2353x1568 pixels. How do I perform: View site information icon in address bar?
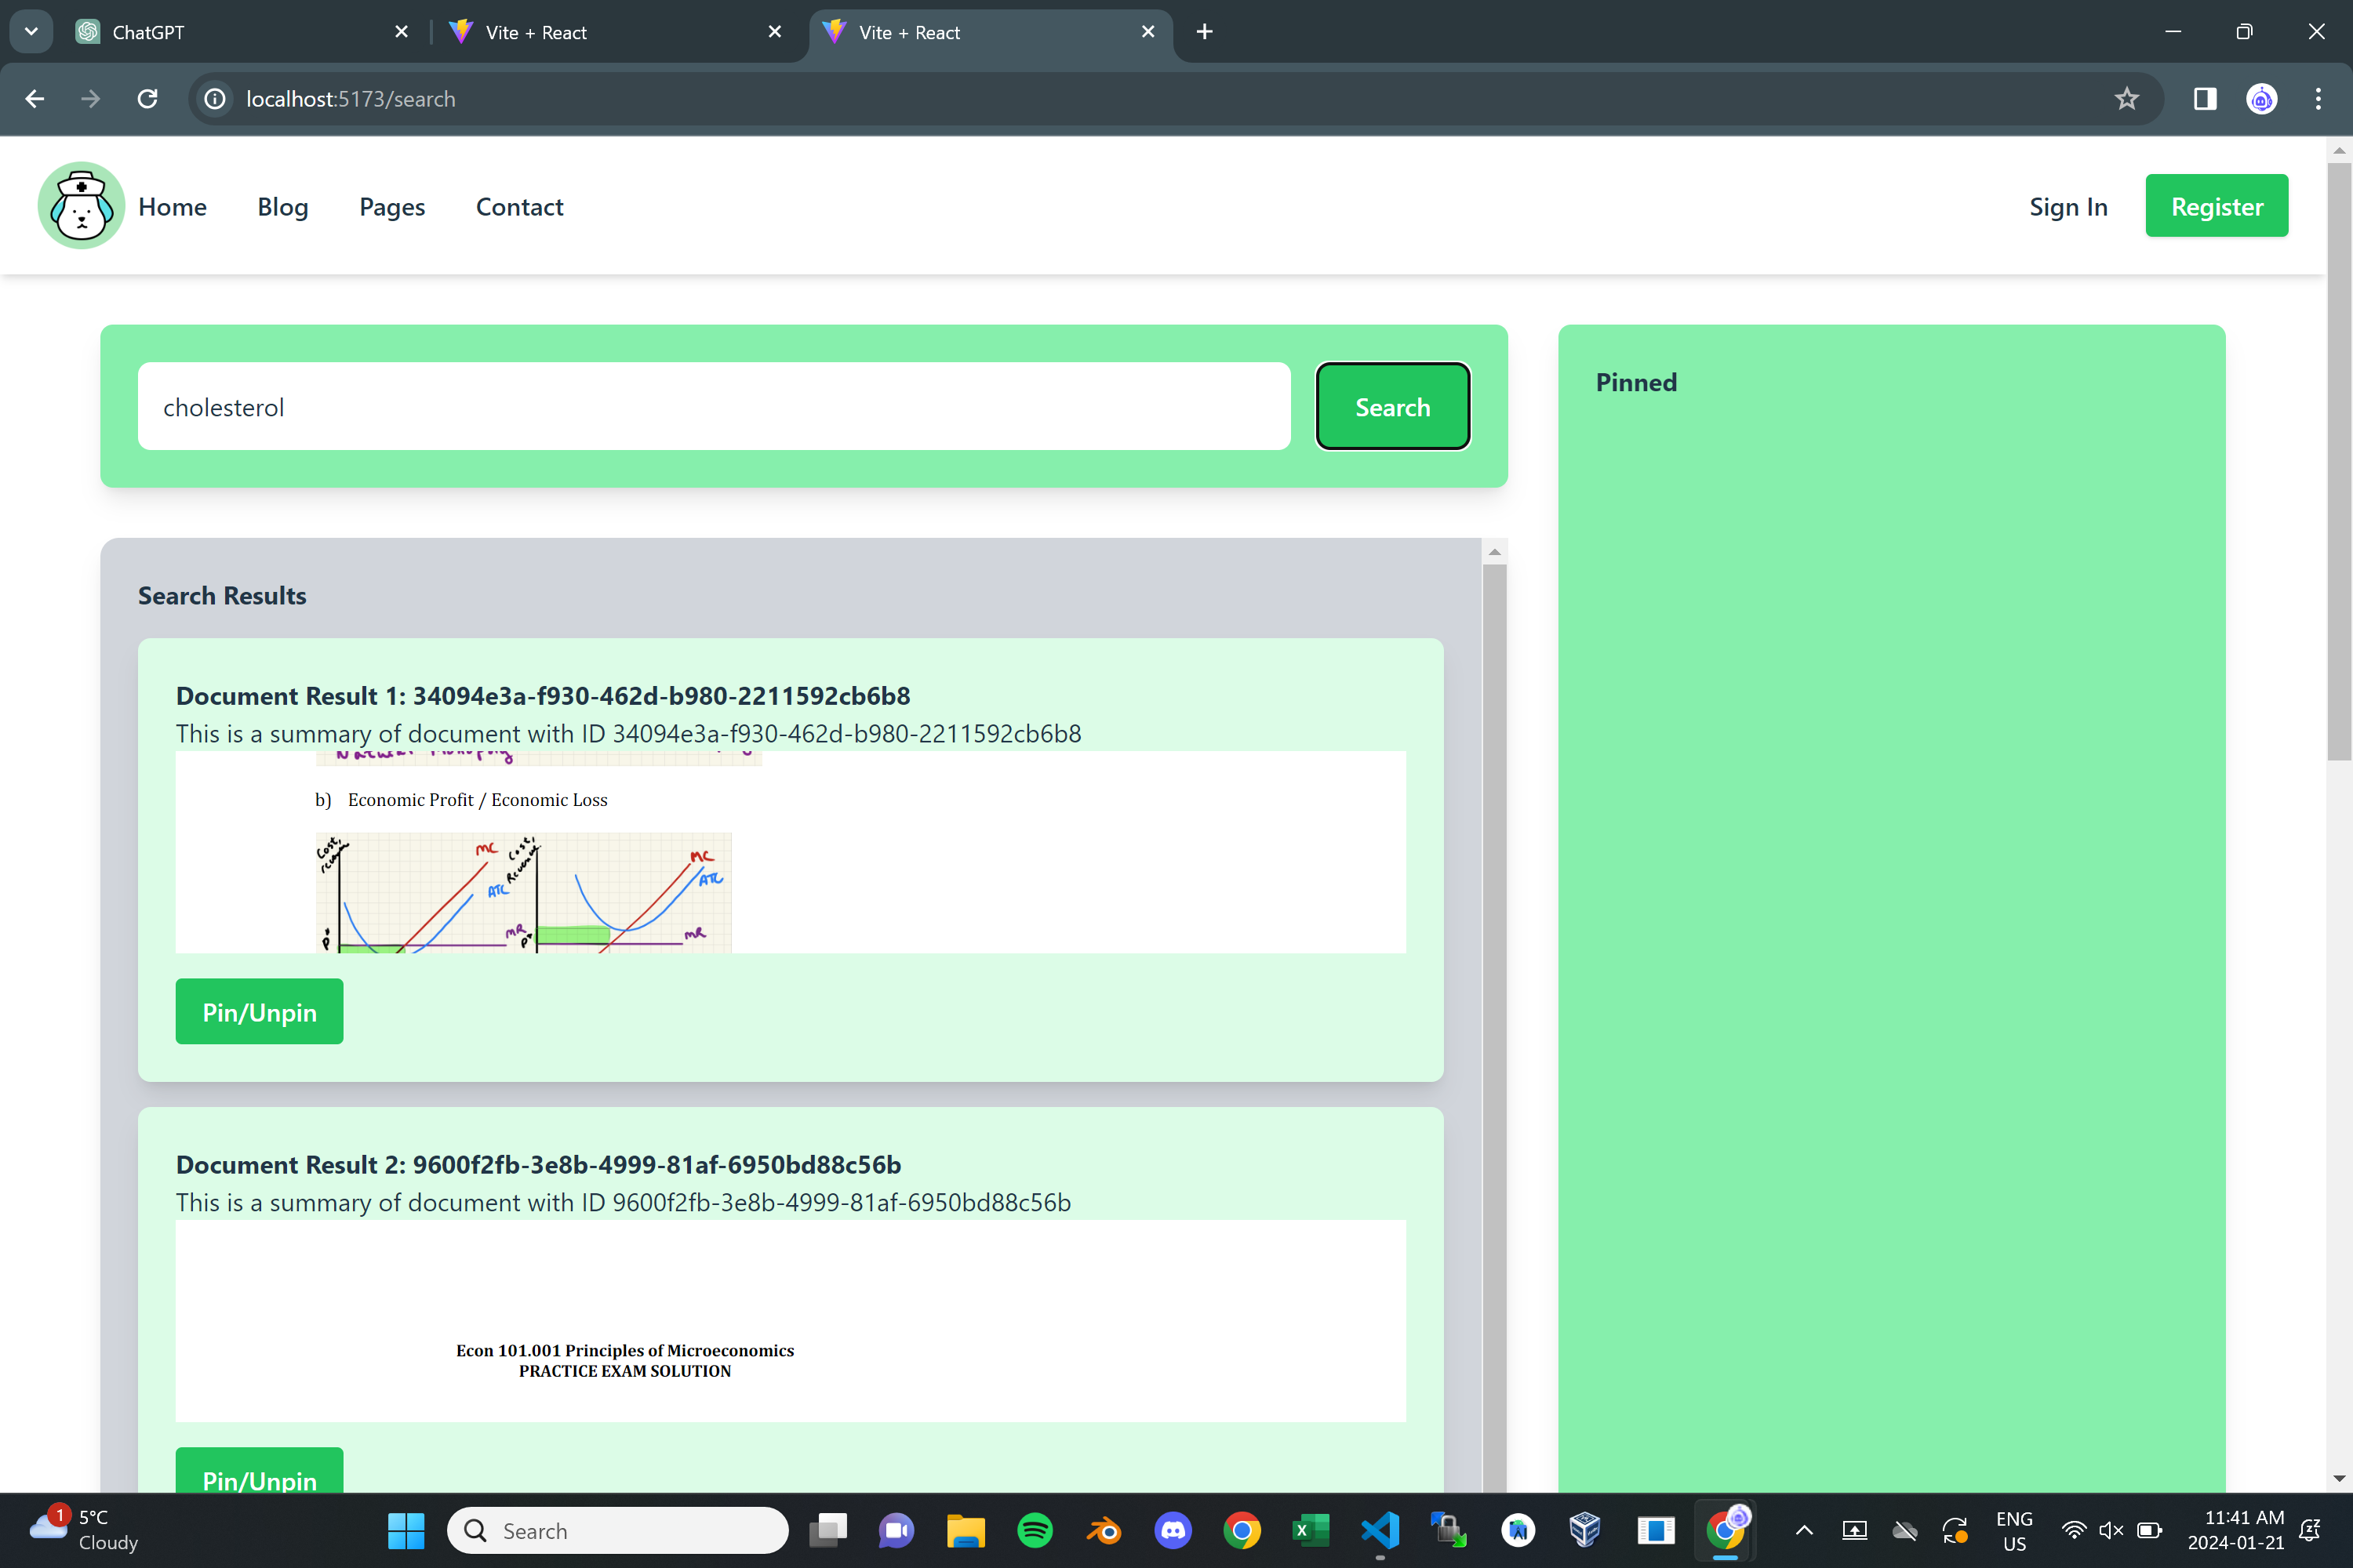(x=215, y=99)
